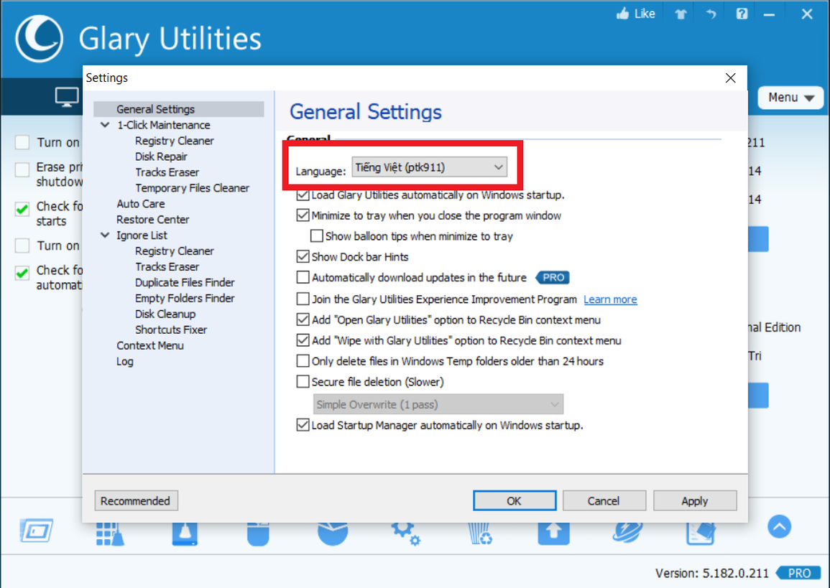830x588 pixels.
Task: Collapse dock with round chevron-up icon
Action: tap(779, 527)
